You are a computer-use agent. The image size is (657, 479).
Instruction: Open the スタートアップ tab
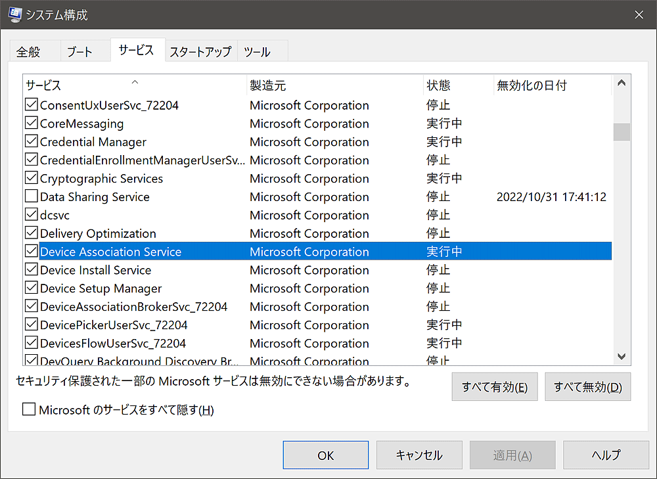coord(200,52)
